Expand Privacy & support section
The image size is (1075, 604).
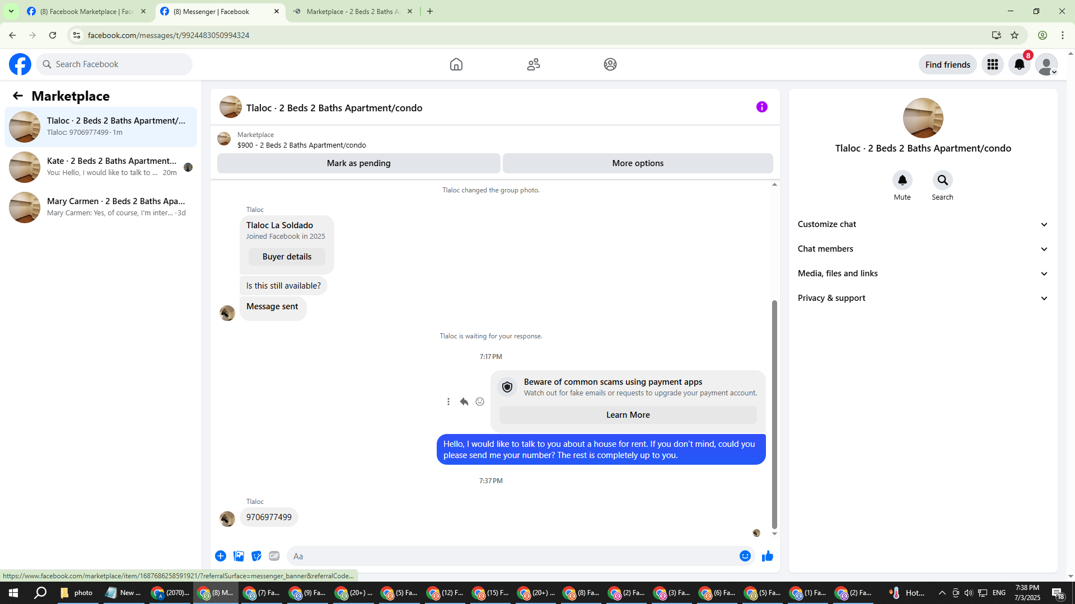pyautogui.click(x=922, y=298)
